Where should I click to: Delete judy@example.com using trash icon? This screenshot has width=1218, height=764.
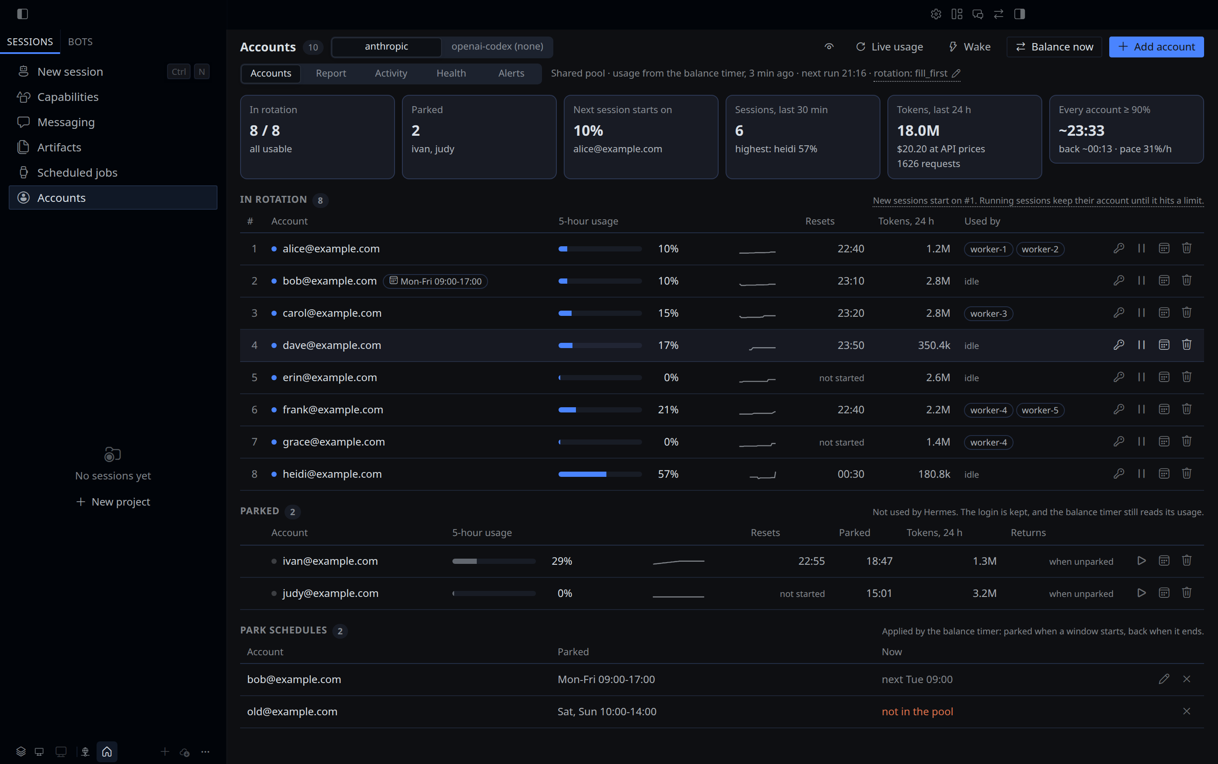[1187, 593]
